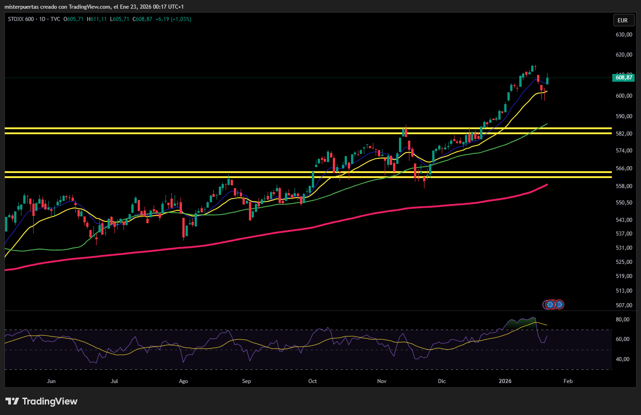Image resolution: width=641 pixels, height=415 pixels.
Task: Click the 537,00 price axis label
Action: point(624,234)
